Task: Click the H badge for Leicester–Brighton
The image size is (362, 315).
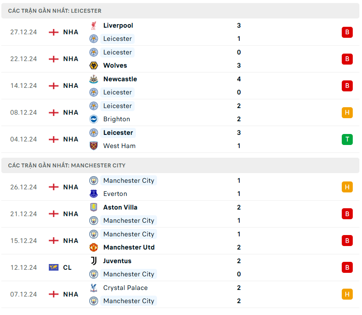Action: pyautogui.click(x=347, y=112)
